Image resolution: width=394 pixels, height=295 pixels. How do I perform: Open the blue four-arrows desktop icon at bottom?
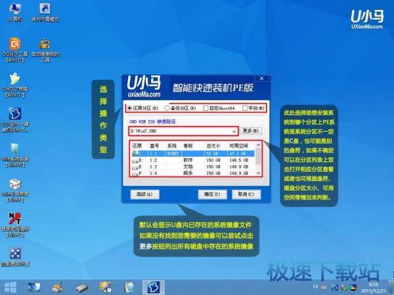[15, 257]
